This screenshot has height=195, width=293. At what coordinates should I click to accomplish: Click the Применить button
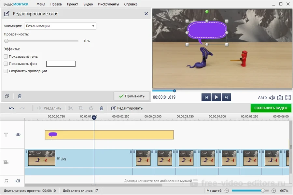point(132,96)
